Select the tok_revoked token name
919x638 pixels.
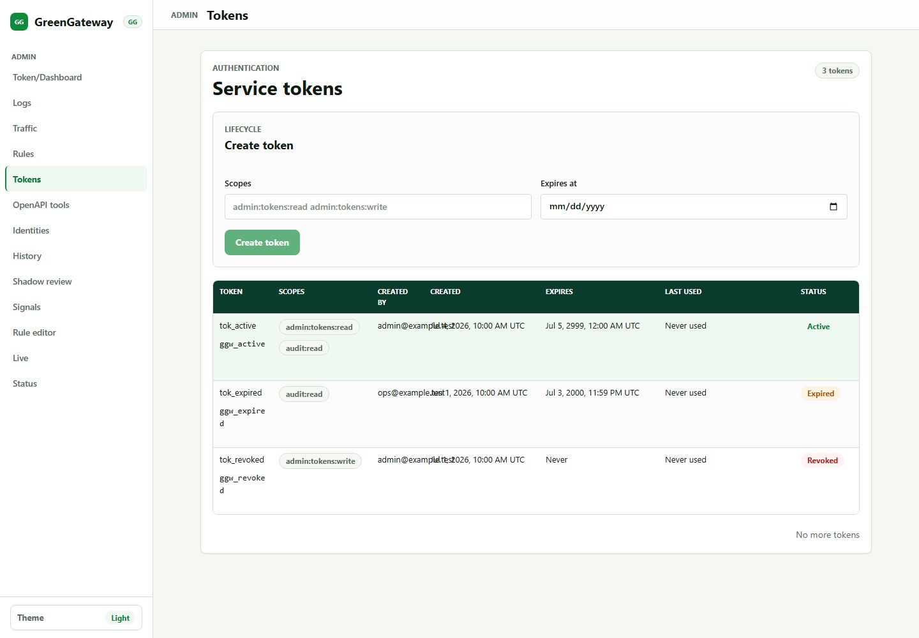coord(242,459)
